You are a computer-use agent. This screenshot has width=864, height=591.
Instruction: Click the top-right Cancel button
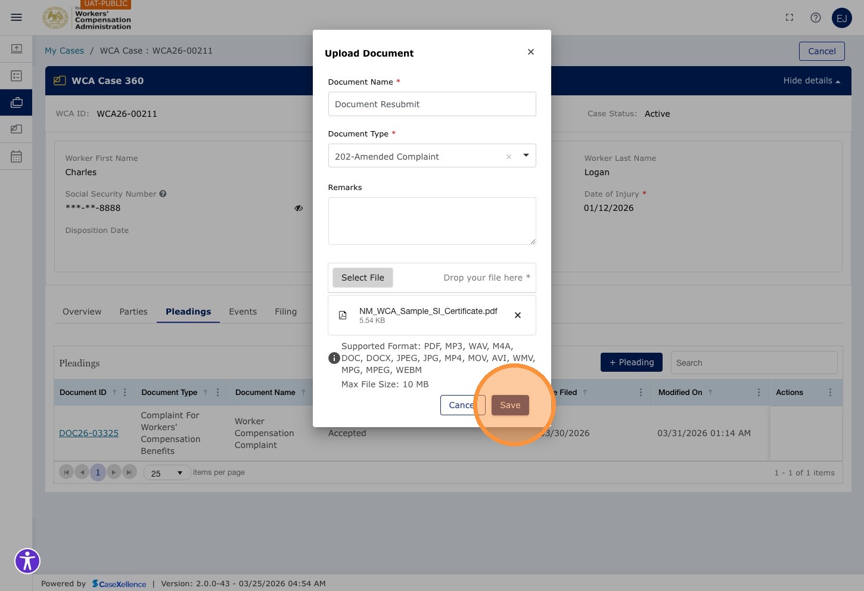point(822,51)
